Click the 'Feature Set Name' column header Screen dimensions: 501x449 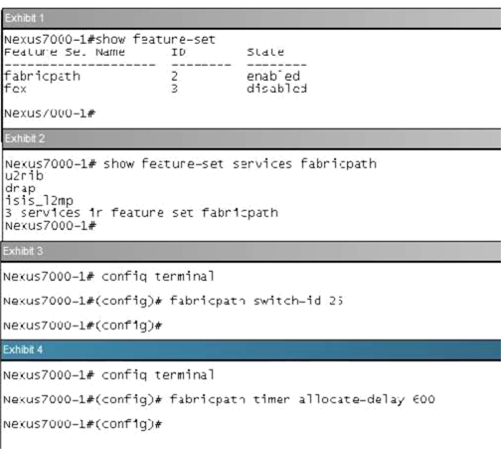click(x=65, y=52)
